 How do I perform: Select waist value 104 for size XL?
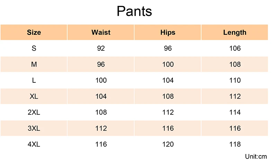101,96
